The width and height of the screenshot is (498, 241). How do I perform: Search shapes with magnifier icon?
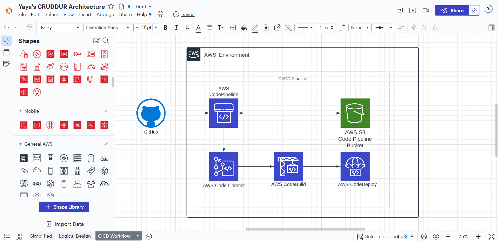pyautogui.click(x=106, y=41)
